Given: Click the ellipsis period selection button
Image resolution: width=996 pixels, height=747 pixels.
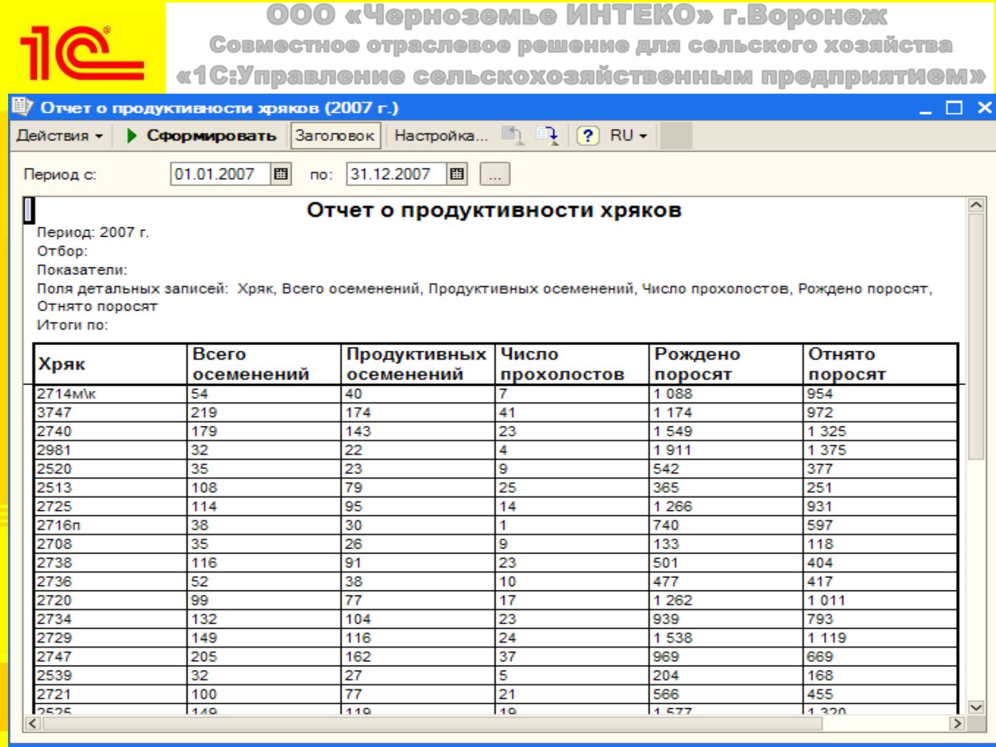Looking at the screenshot, I should (x=494, y=174).
